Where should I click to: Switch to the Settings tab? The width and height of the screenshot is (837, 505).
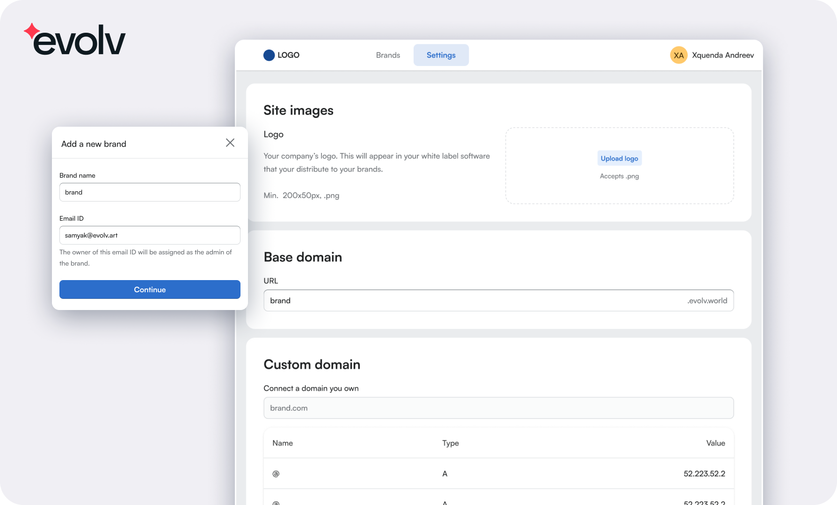click(x=441, y=55)
